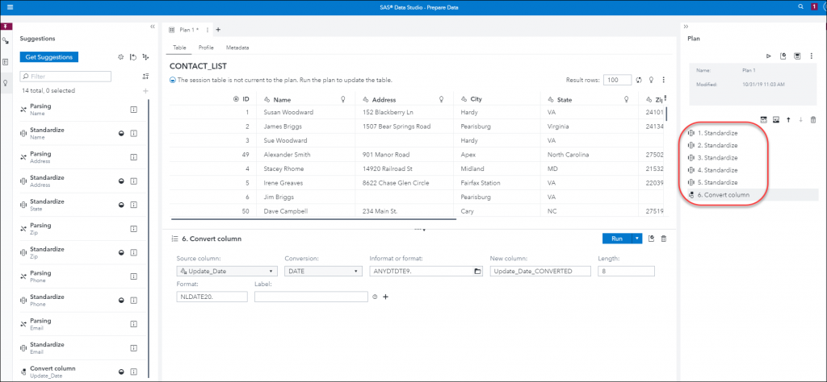Browse formats using the Informat folder icon

[x=477, y=272]
